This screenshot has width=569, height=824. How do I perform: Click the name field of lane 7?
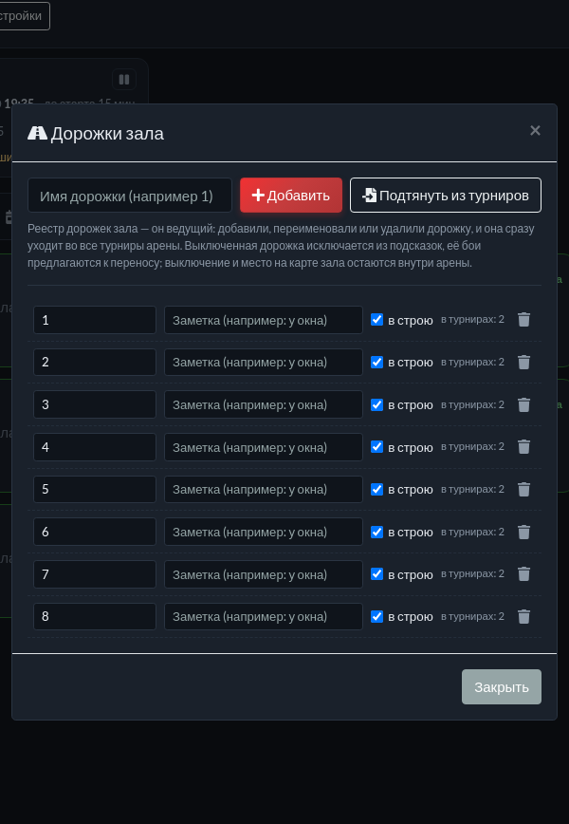point(95,573)
